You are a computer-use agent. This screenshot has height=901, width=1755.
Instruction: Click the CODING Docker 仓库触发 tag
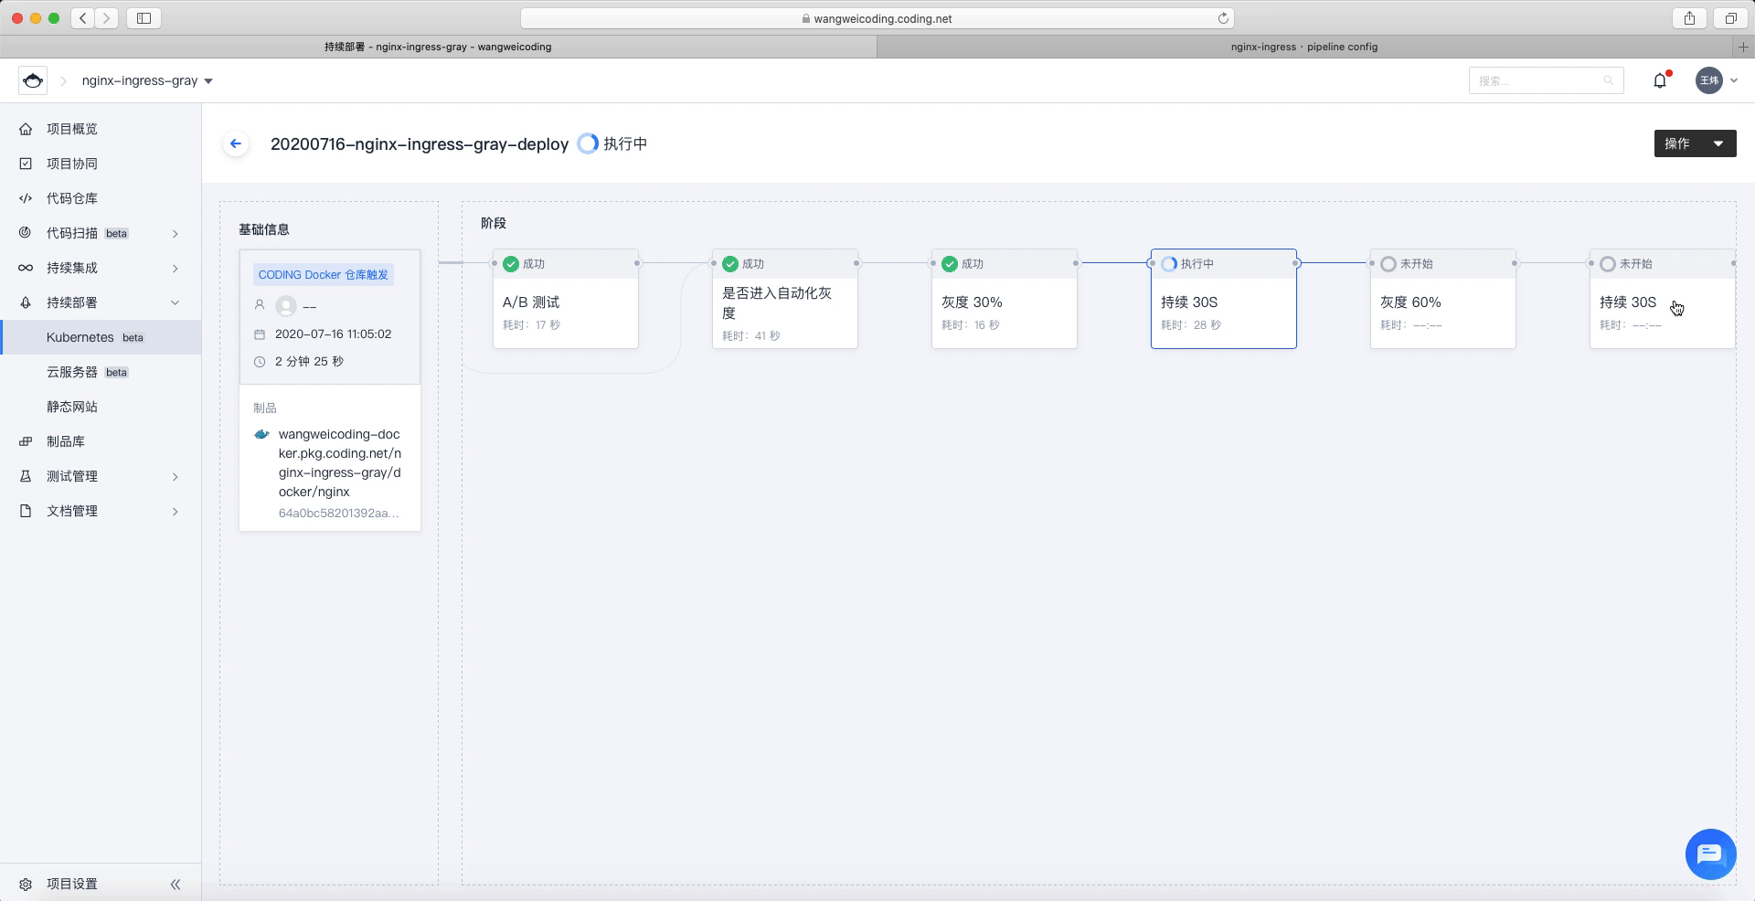pos(324,274)
